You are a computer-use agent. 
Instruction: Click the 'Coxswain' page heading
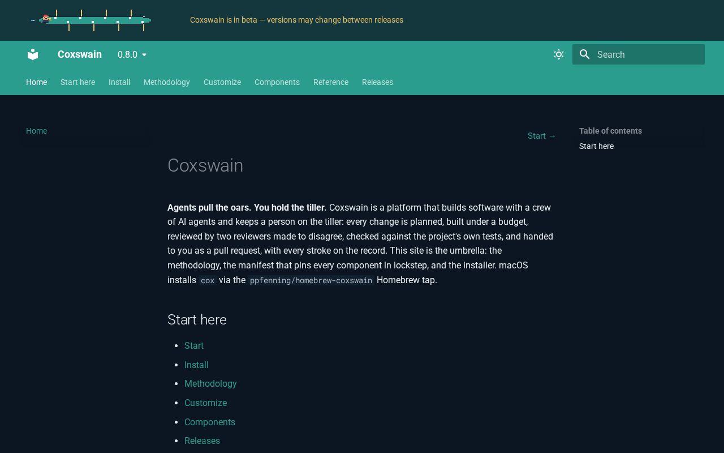tap(205, 165)
